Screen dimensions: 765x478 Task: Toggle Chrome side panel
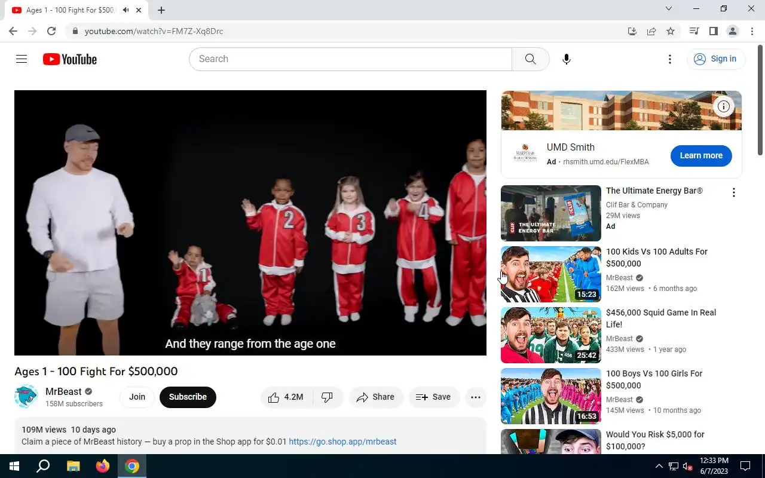tap(713, 31)
